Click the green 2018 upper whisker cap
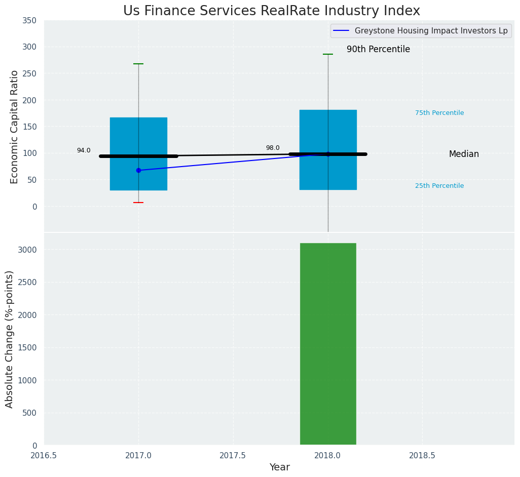This screenshot has width=520, height=477. coord(328,54)
